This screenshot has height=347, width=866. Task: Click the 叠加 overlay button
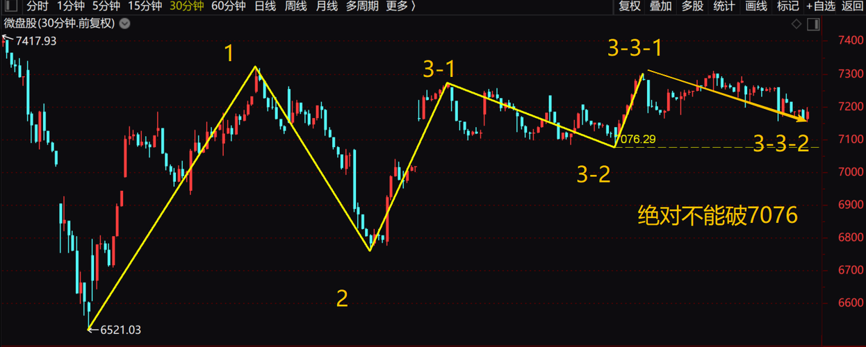tap(660, 6)
